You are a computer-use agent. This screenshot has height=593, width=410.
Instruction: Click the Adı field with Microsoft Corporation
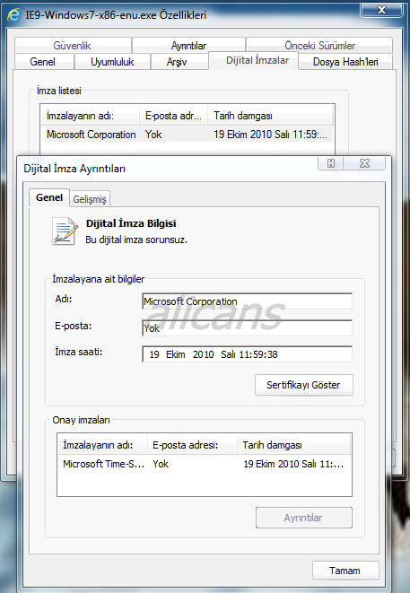pyautogui.click(x=247, y=301)
